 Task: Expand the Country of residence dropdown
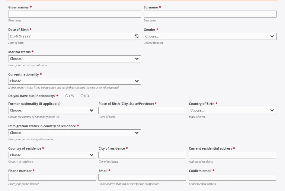(x=52, y=155)
